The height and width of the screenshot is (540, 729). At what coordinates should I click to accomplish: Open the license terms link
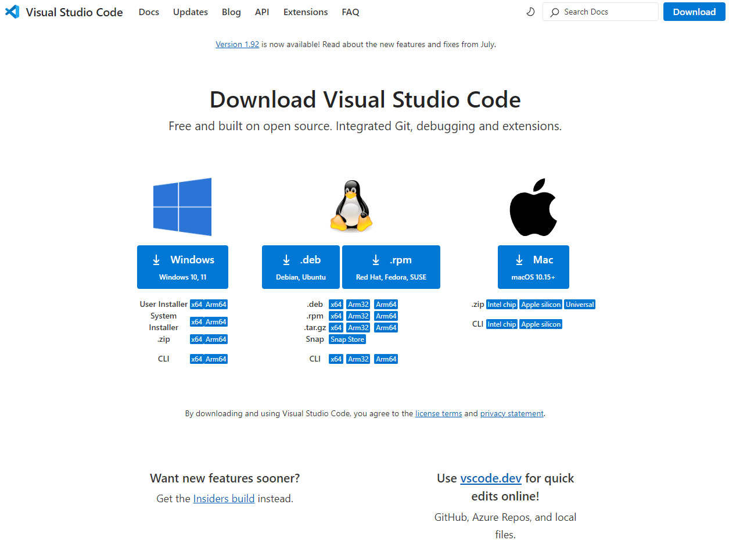439,414
